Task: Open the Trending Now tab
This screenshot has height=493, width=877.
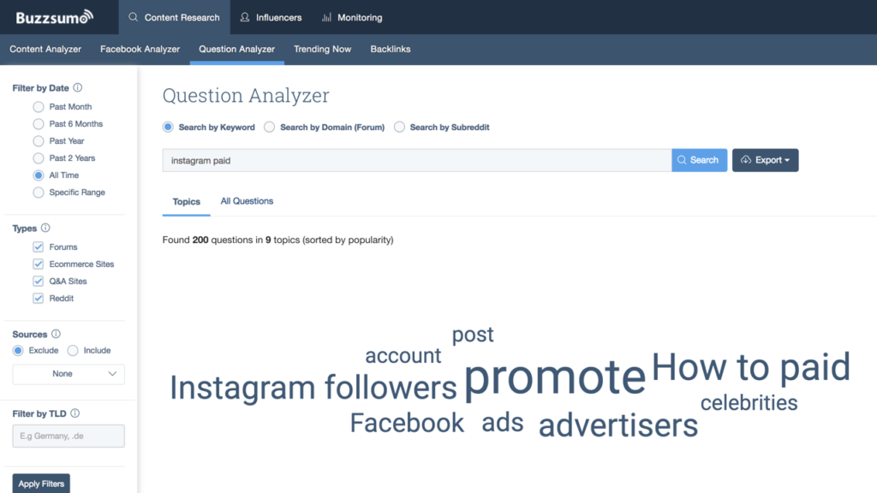Action: (322, 49)
